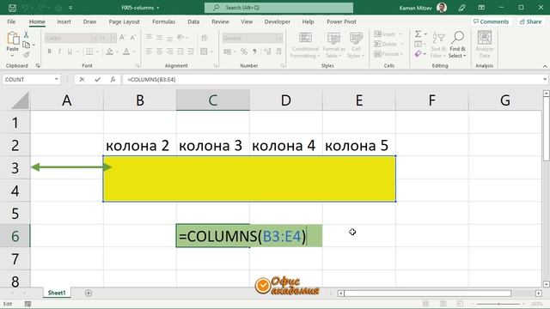Click the Conditional Formatting icon
Image resolution: width=550 pixels, height=309 pixels.
coord(305,38)
